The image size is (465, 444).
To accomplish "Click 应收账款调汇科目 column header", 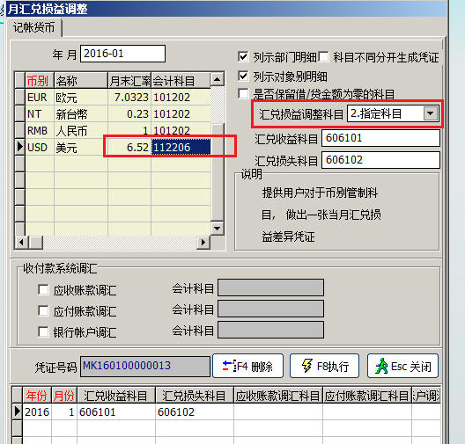I will click(x=278, y=396).
